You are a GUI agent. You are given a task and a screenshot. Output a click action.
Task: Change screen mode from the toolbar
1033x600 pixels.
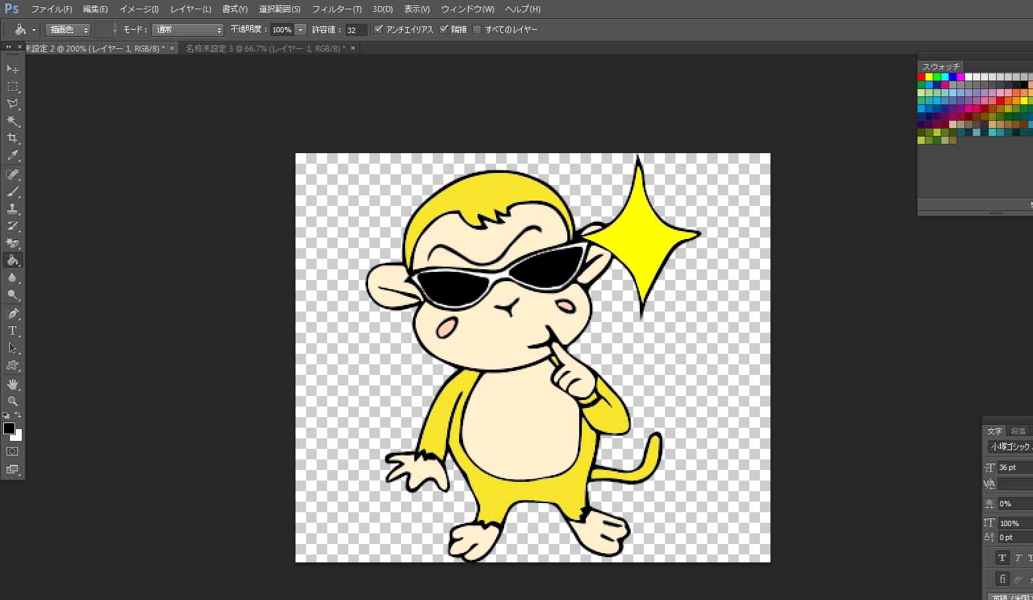(13, 469)
